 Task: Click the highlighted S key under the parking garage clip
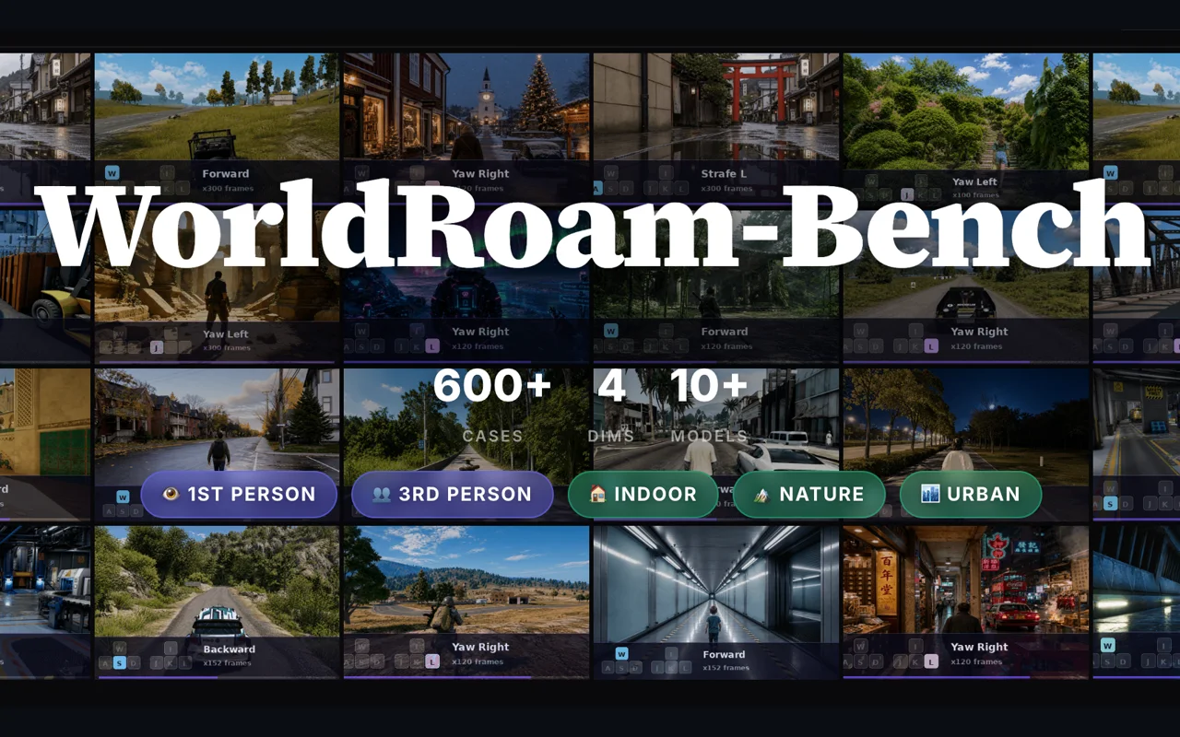(x=1110, y=503)
